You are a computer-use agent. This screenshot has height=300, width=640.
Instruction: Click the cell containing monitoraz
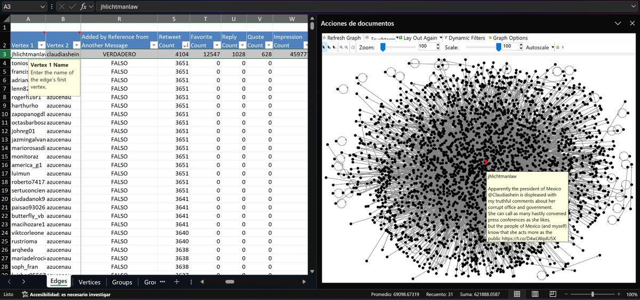click(x=28, y=156)
